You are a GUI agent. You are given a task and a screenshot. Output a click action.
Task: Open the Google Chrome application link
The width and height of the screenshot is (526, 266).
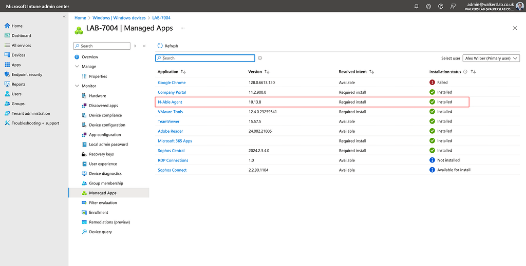click(172, 83)
